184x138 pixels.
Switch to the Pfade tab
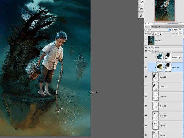pos(161,27)
